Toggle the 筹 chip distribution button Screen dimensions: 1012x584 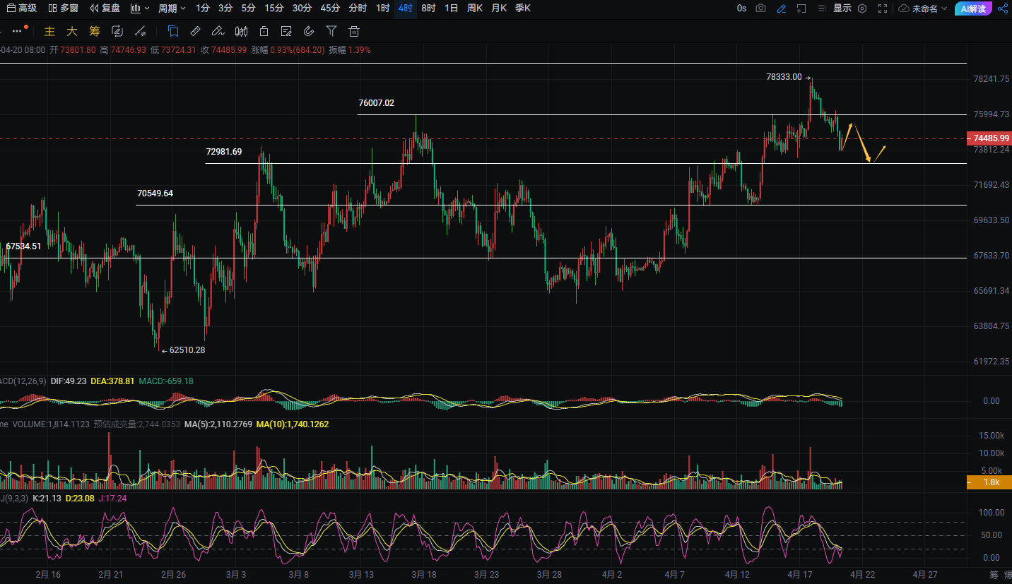[95, 31]
